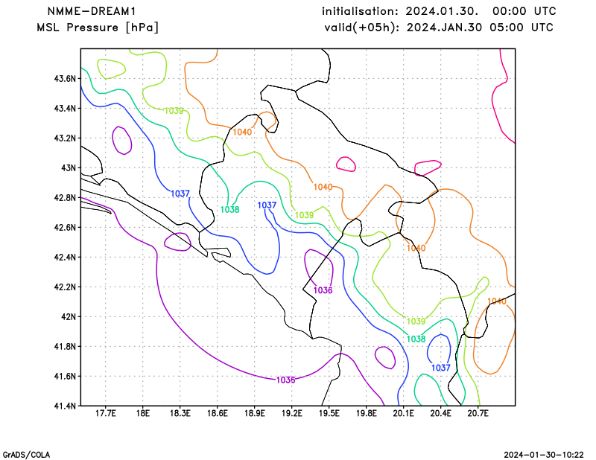The width and height of the screenshot is (596, 460).
Task: Click the 43N latitude label
Action: 69,168
